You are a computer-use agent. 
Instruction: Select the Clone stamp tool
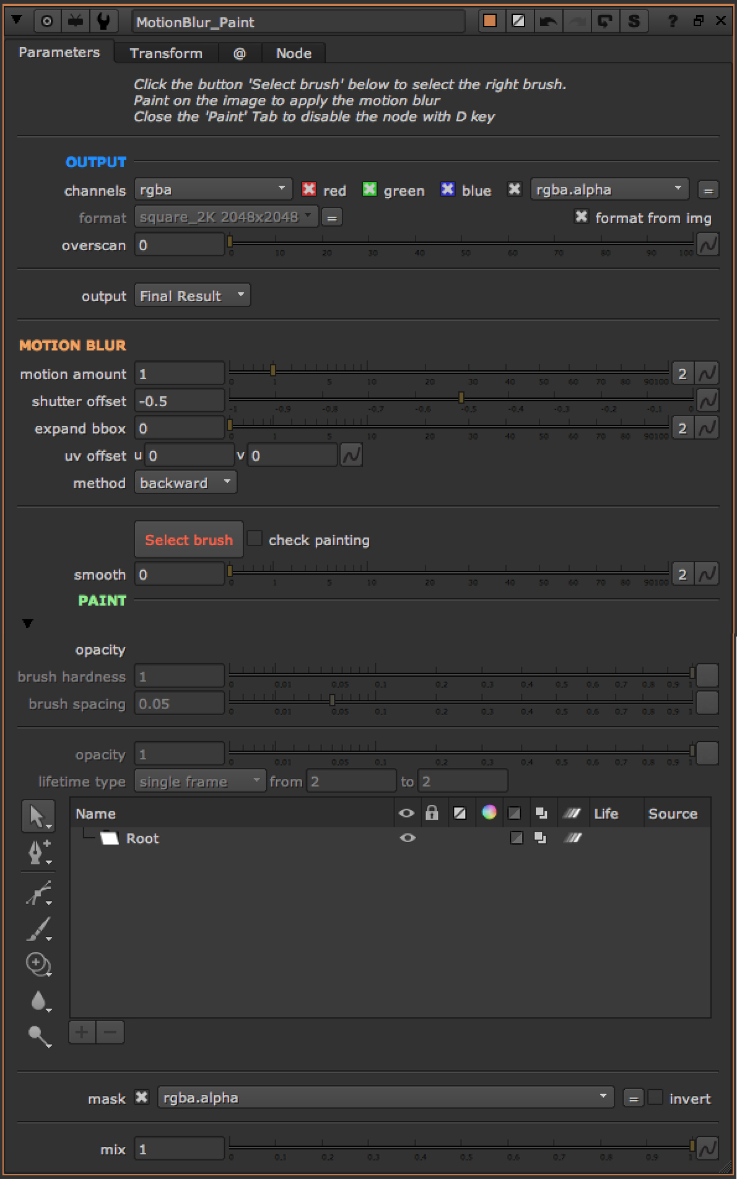(x=38, y=965)
